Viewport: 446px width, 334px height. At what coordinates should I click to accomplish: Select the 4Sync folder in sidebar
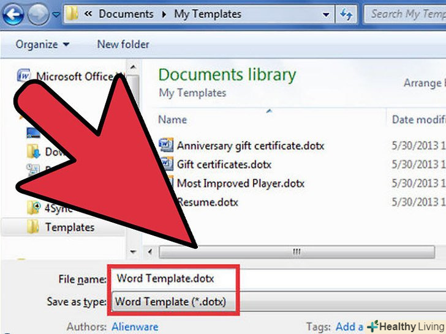click(x=51, y=208)
